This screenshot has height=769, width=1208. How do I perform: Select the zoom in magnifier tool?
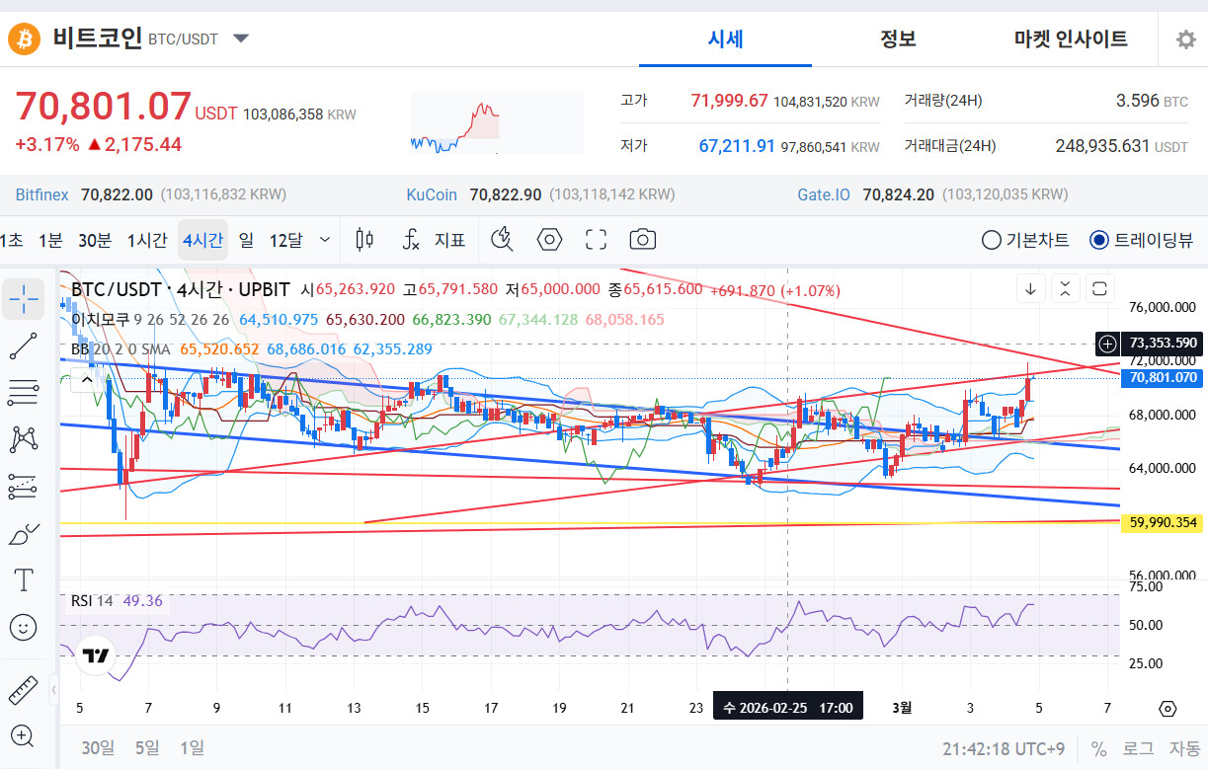click(23, 735)
